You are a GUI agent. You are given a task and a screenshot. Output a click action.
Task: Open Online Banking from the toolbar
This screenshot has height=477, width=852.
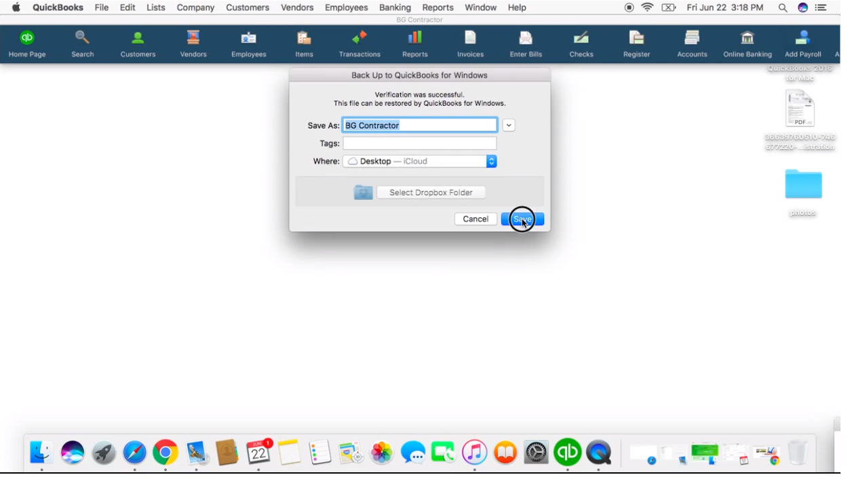click(748, 44)
